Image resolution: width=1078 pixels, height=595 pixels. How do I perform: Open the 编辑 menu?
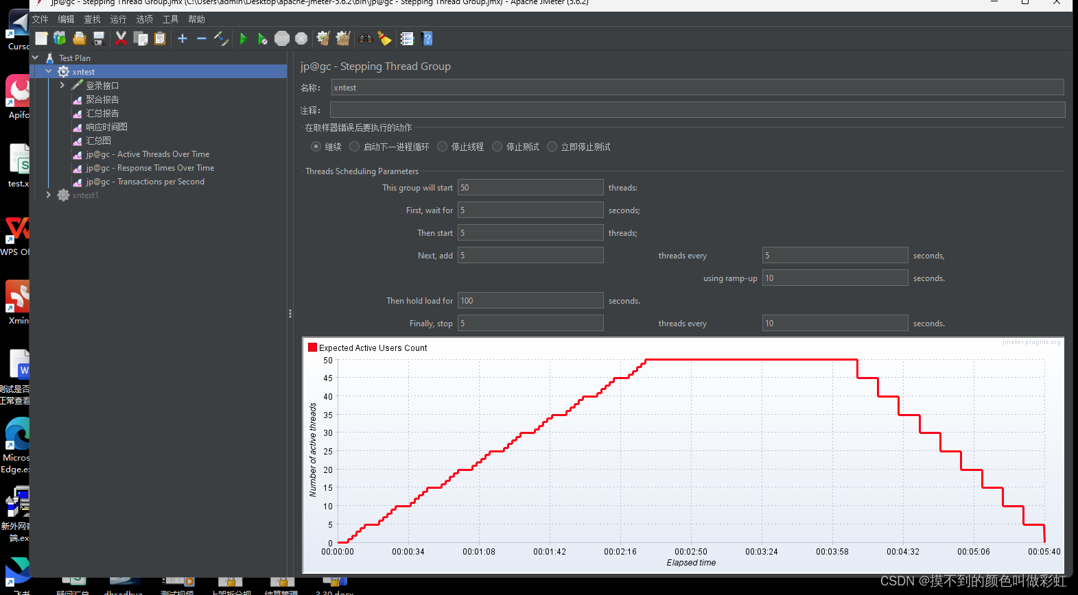pyautogui.click(x=66, y=19)
